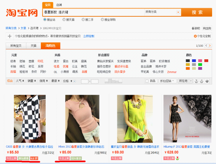
Task: Open 所有宝贝 tab
Action: point(16,46)
